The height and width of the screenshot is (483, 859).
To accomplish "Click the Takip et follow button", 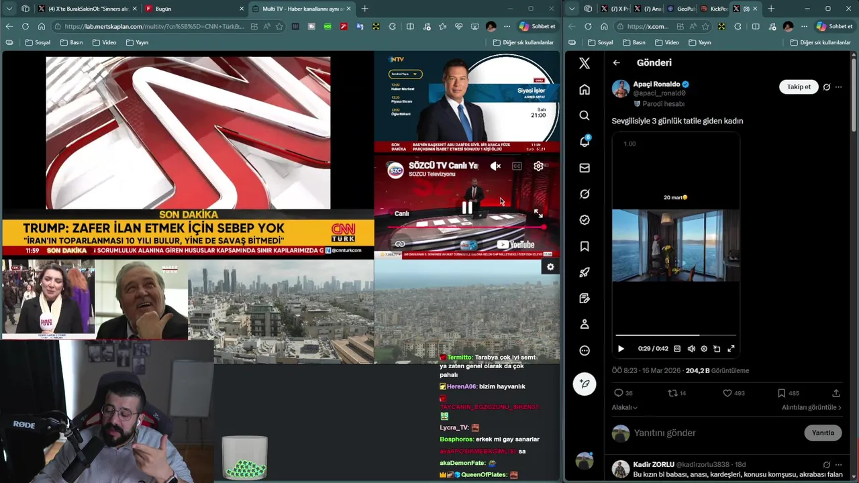I will [x=799, y=87].
